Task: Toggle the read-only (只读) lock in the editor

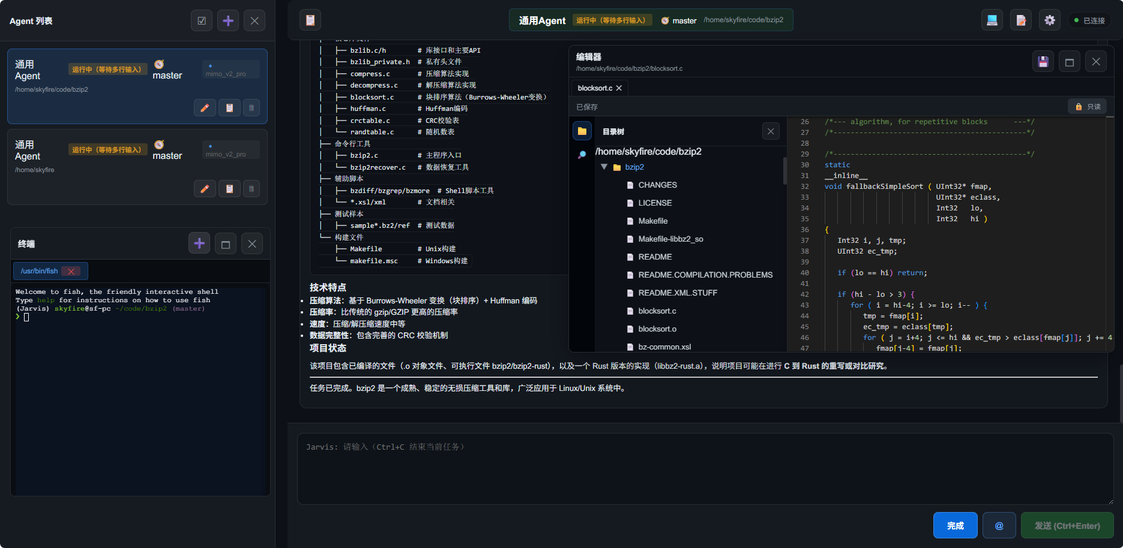Action: point(1088,107)
